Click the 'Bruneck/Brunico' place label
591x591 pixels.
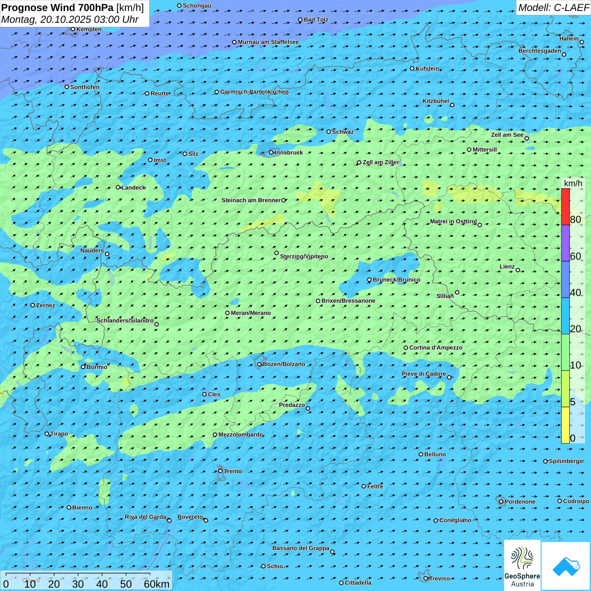click(396, 279)
